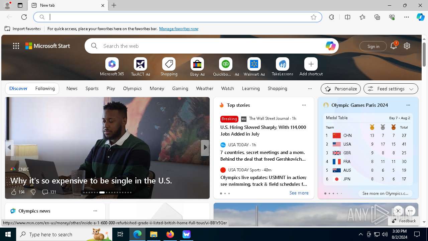Open the browser profile avatar
Screen dimensions: 428x241
click(7, 5)
